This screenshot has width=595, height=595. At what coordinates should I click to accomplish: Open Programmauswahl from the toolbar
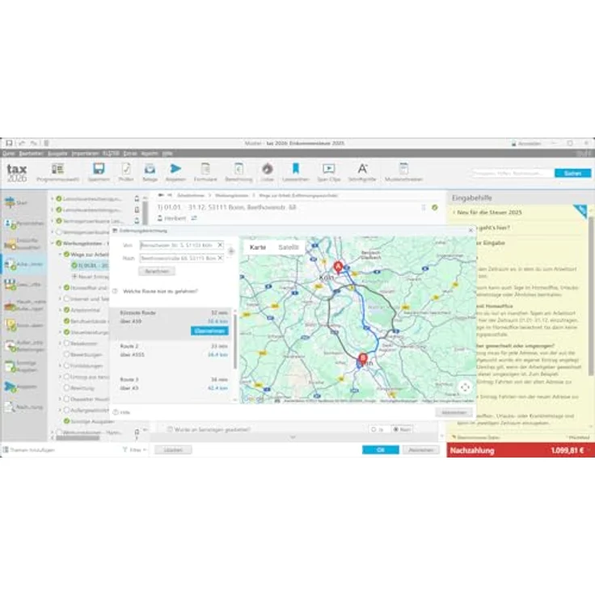point(57,172)
